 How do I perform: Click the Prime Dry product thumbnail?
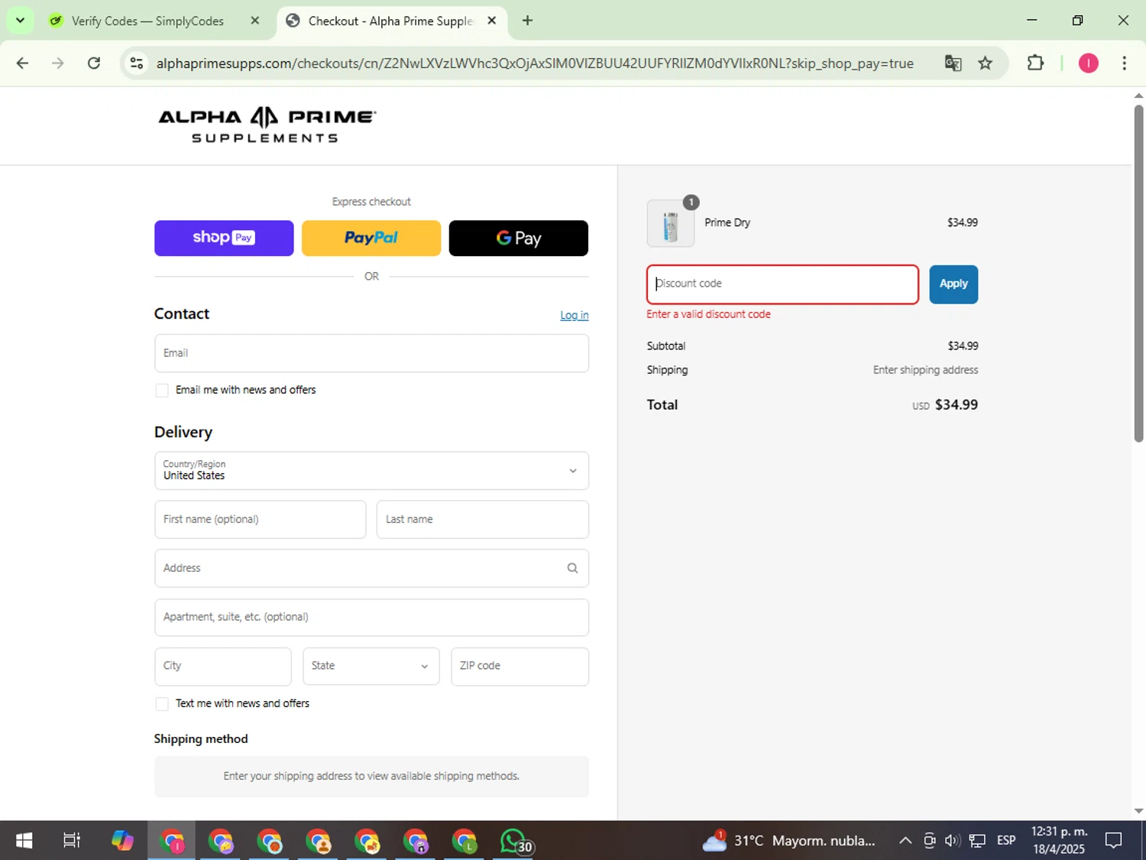(671, 223)
